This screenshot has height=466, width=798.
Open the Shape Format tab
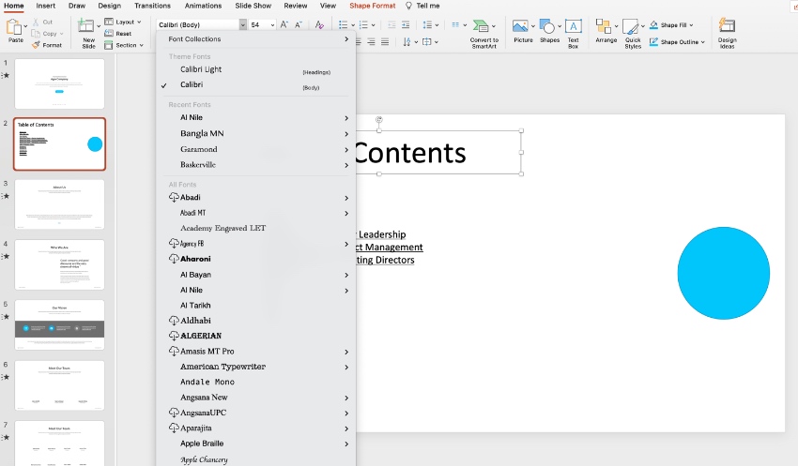[x=372, y=6]
